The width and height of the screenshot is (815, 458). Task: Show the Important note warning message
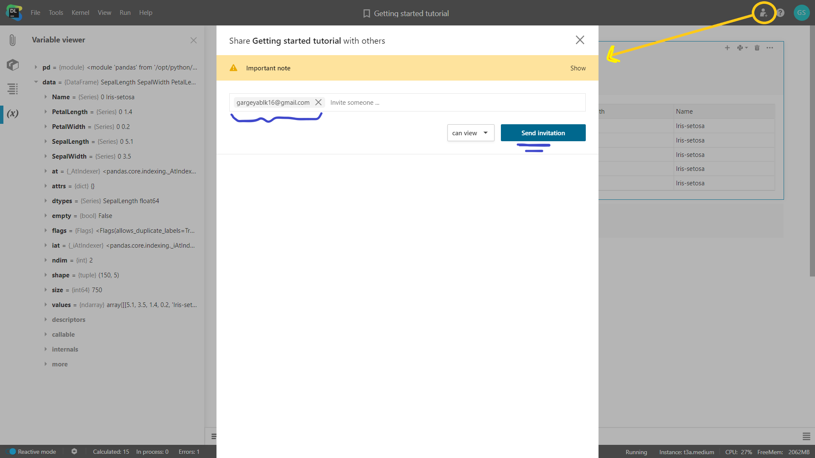(578, 68)
